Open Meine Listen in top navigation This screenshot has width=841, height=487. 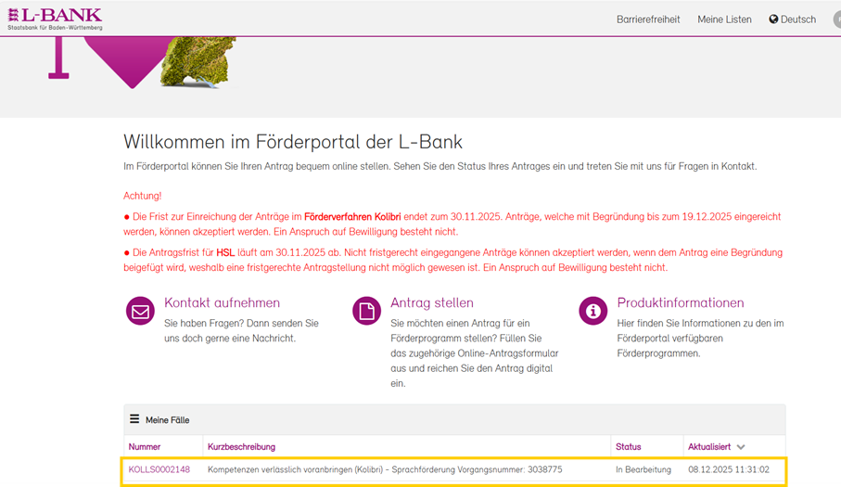(724, 19)
